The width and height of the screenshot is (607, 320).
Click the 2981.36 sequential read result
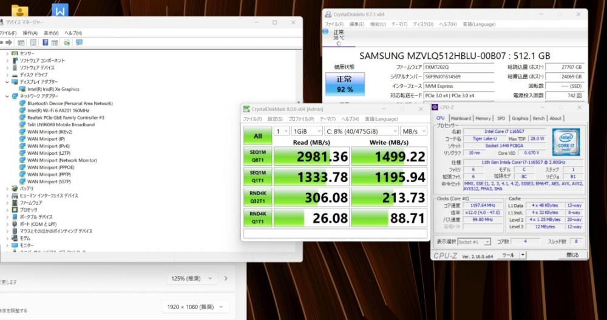click(x=311, y=156)
